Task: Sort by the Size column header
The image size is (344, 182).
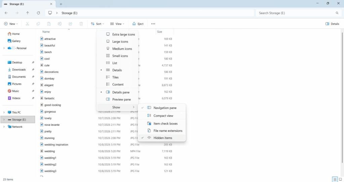Action: point(160,32)
